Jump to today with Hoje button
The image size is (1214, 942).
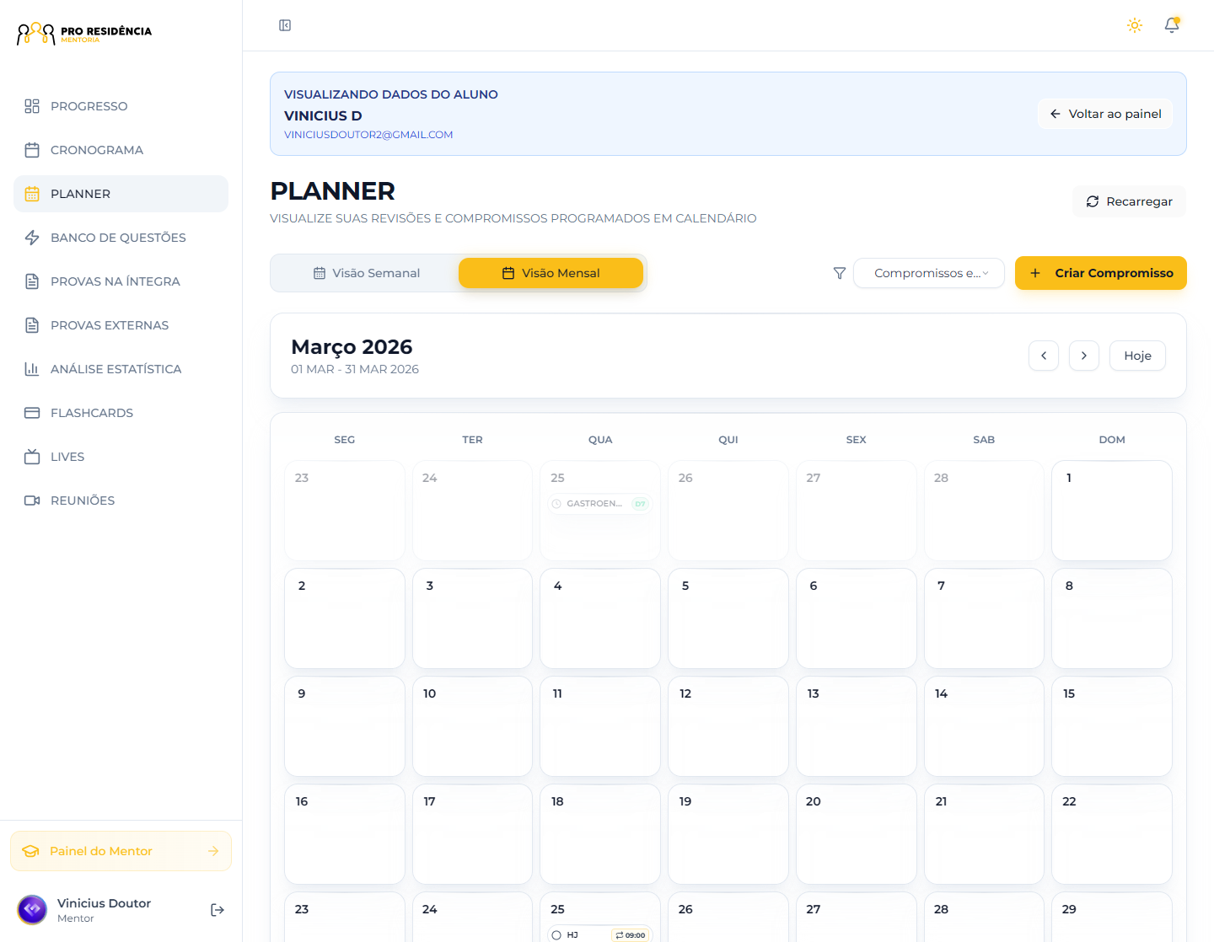point(1137,356)
